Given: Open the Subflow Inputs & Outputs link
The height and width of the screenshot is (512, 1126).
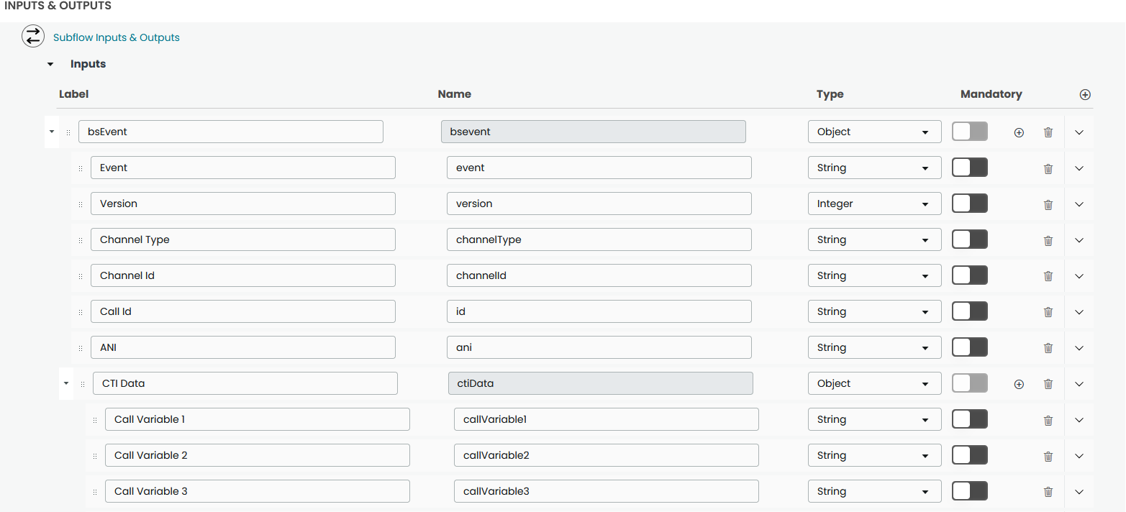Looking at the screenshot, I should 117,37.
